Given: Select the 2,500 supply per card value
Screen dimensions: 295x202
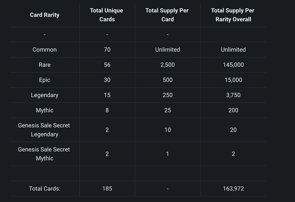Looking at the screenshot, I should pos(167,65).
